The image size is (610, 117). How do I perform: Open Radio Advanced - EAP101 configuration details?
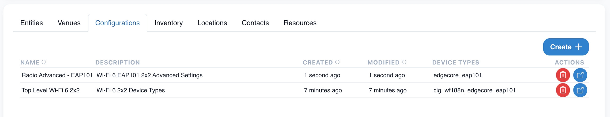[x=580, y=75]
